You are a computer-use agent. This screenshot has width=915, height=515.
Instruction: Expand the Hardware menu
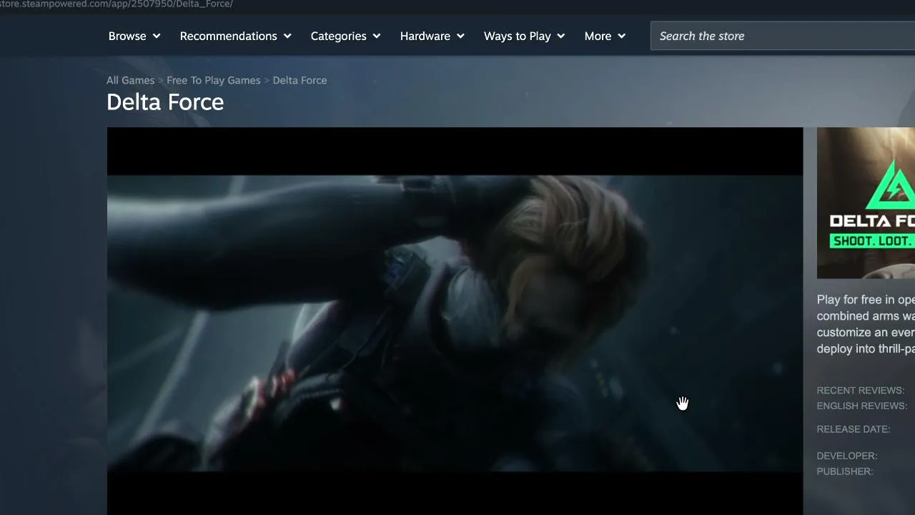pos(432,36)
